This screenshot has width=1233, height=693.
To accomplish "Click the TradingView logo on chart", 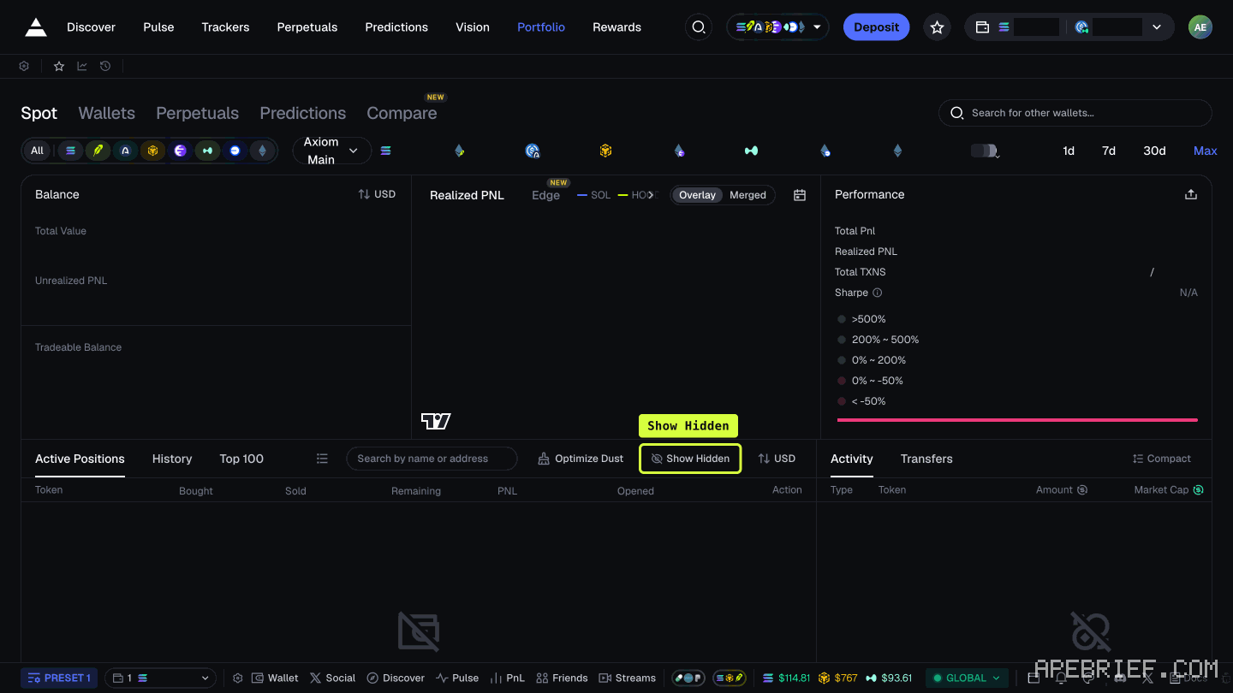I will point(436,421).
